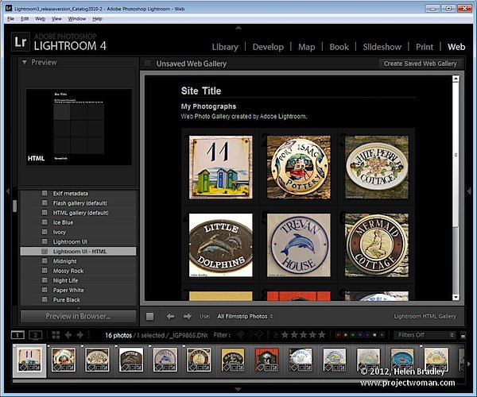Click the template icon for HTML gallery (default)

tap(45, 213)
